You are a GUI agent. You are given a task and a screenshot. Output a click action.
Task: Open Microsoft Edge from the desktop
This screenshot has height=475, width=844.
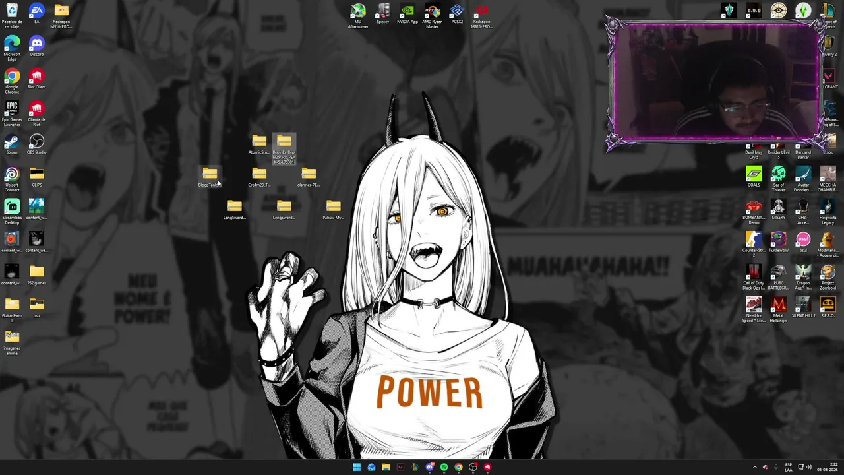(x=12, y=48)
